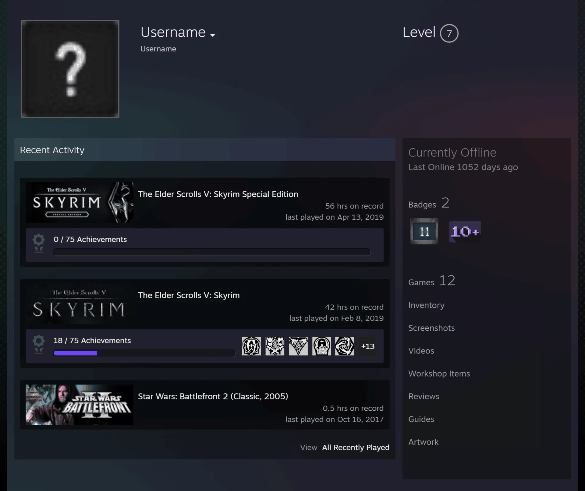Click the 11 games collector badge icon

coord(424,231)
